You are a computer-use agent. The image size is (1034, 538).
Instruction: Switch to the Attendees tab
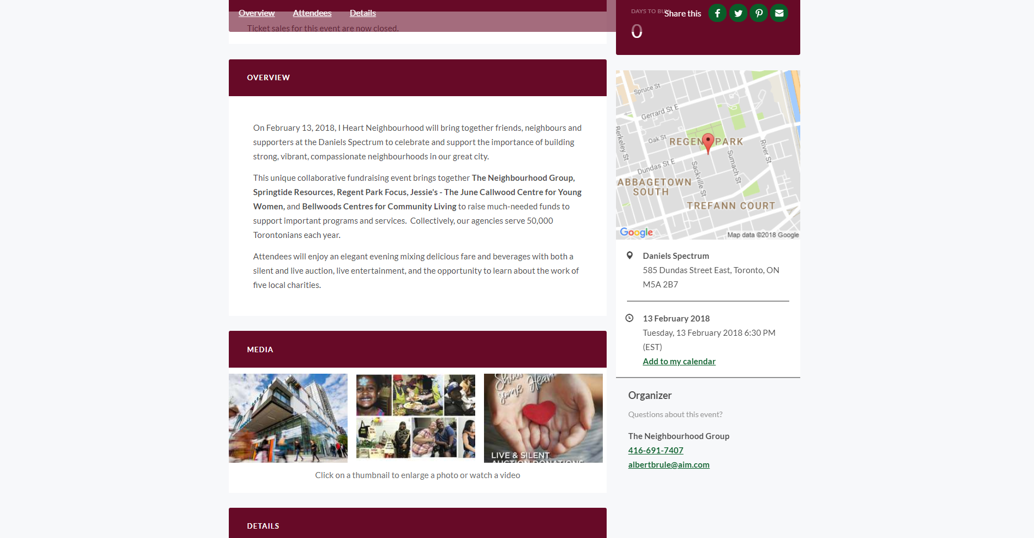click(x=312, y=13)
